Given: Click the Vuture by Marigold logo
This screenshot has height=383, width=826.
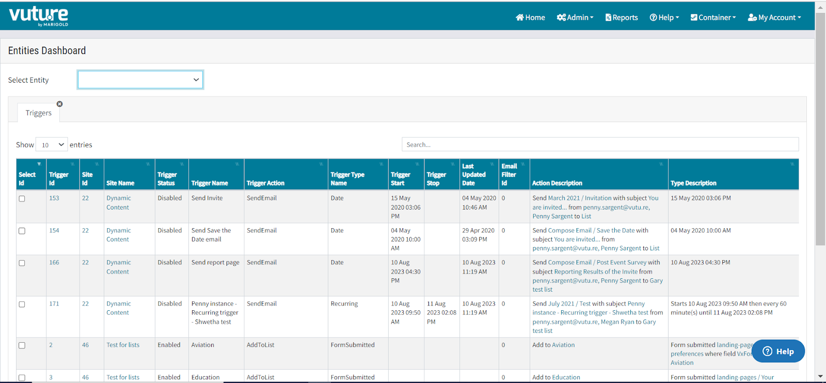Looking at the screenshot, I should pyautogui.click(x=39, y=16).
